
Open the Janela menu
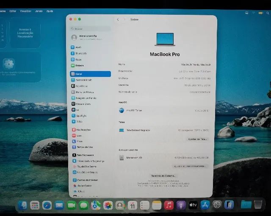(39, 11)
